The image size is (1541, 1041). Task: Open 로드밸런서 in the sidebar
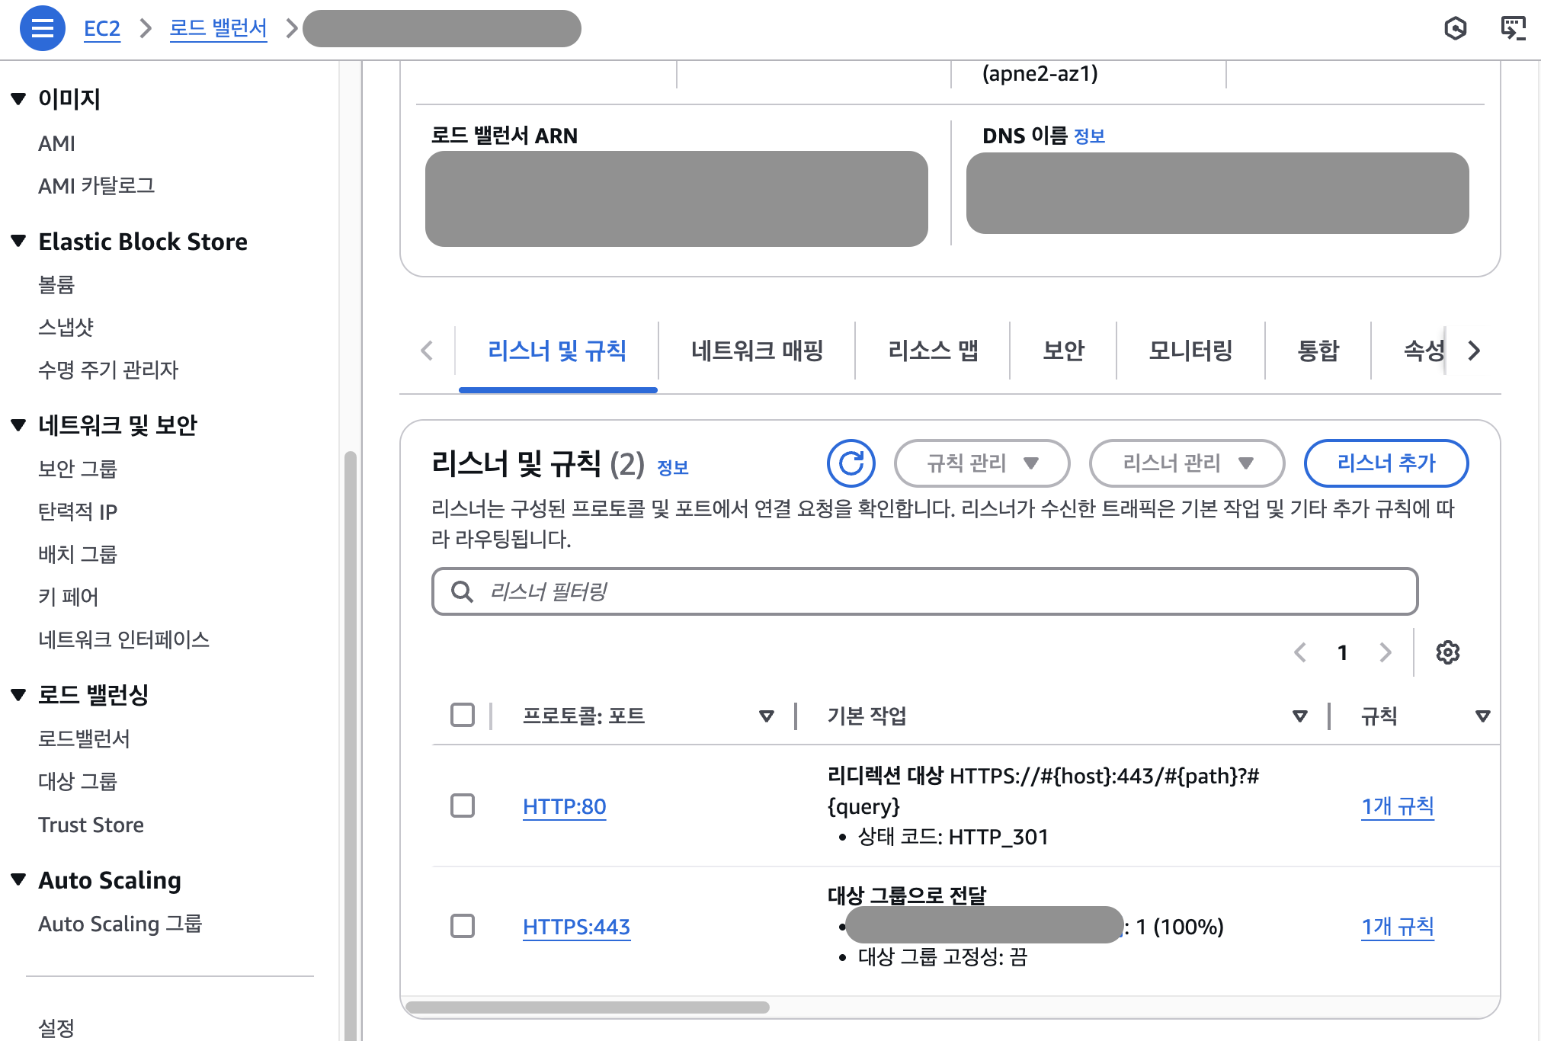point(85,738)
